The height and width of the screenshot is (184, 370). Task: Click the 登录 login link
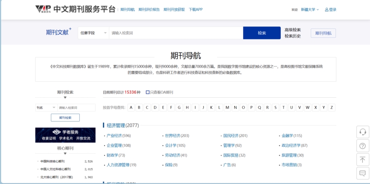pos(333,9)
